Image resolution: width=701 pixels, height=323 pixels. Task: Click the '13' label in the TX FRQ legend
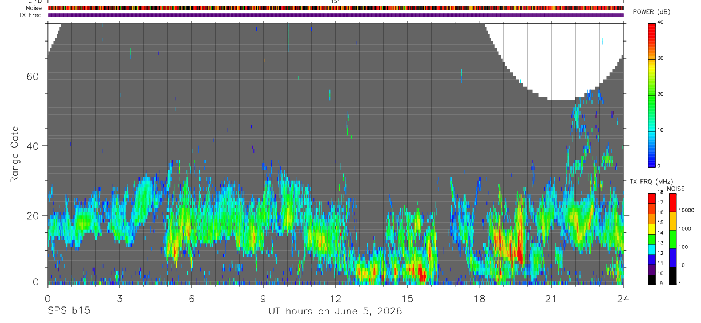[x=660, y=243]
